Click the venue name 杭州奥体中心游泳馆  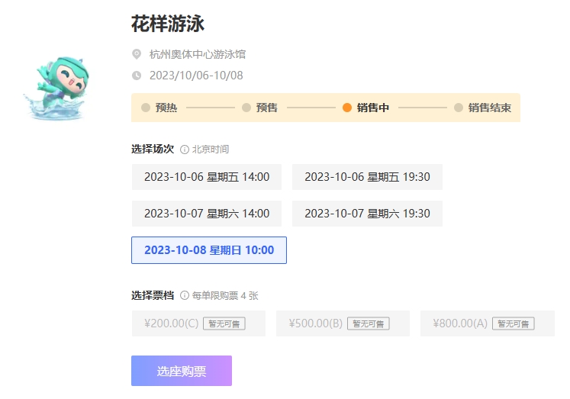click(x=198, y=54)
